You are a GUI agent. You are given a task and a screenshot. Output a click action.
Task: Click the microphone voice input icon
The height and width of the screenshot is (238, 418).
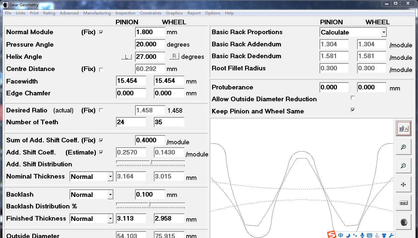click(x=362, y=235)
